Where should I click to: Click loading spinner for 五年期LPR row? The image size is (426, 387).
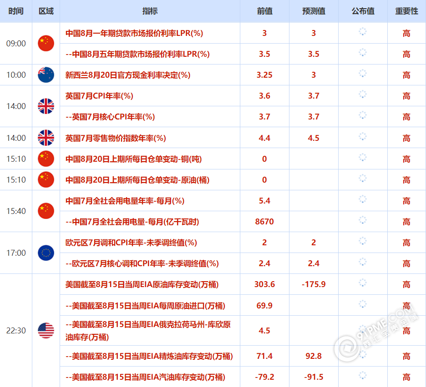tap(363, 52)
